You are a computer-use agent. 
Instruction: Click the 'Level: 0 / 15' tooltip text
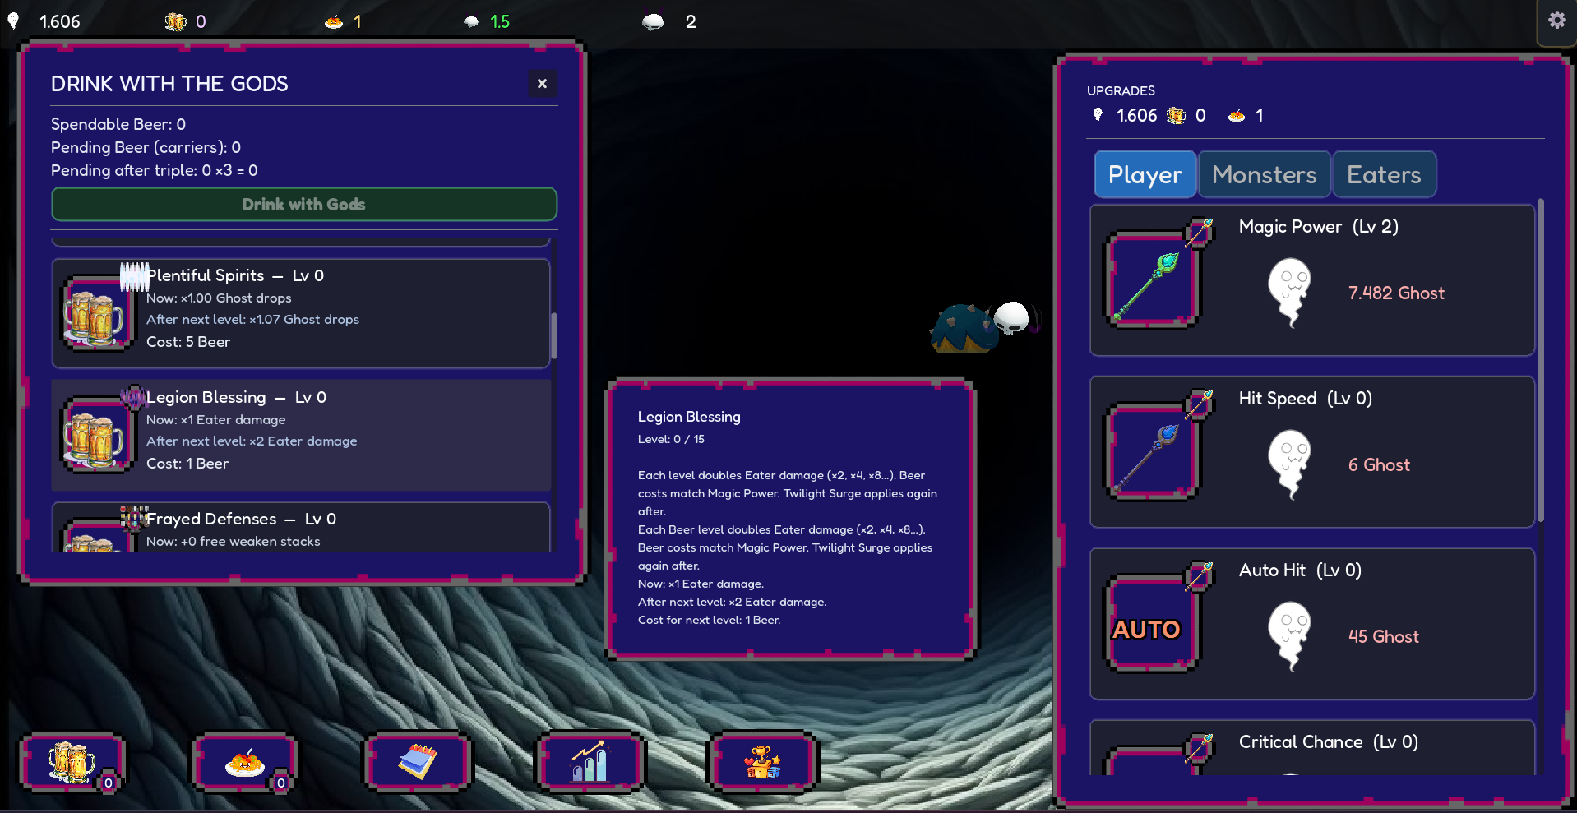[671, 439]
